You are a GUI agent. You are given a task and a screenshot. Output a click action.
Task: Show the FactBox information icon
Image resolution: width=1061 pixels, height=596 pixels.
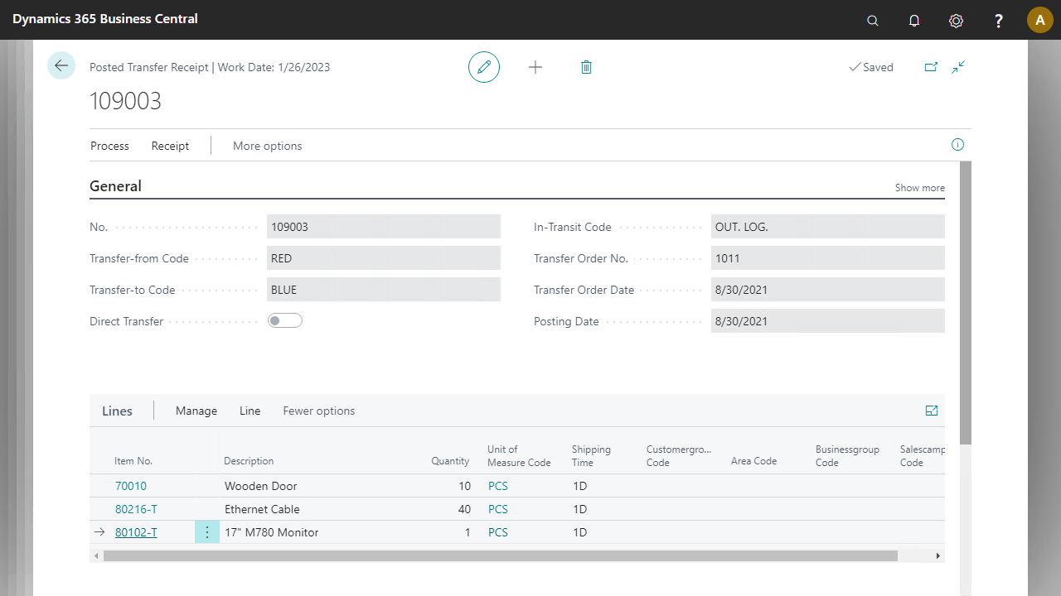click(957, 145)
